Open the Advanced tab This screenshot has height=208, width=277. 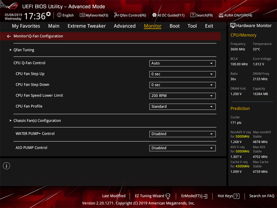point(125,26)
